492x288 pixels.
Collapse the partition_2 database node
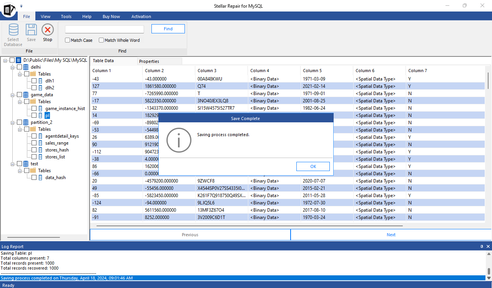tap(13, 122)
